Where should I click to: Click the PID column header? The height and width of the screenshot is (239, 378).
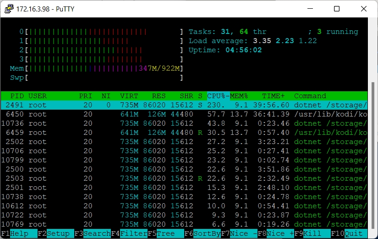pyautogui.click(x=16, y=96)
